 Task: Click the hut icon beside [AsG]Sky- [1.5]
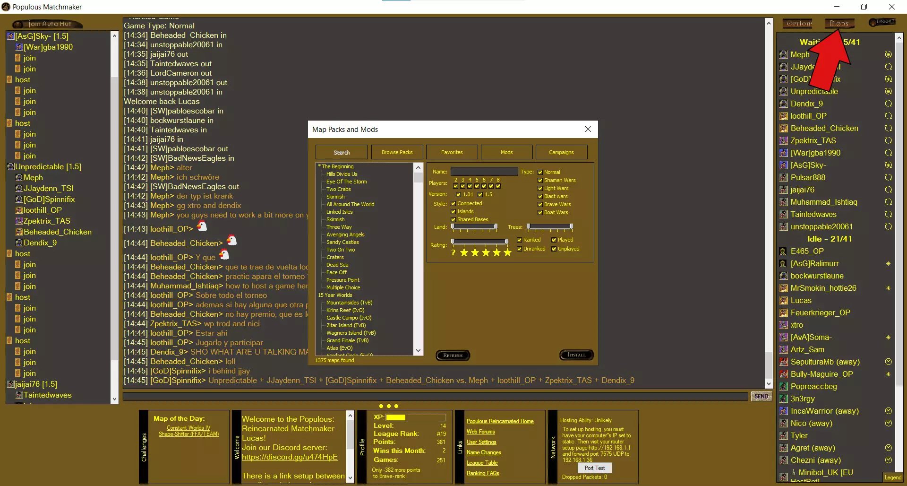[x=11, y=36]
